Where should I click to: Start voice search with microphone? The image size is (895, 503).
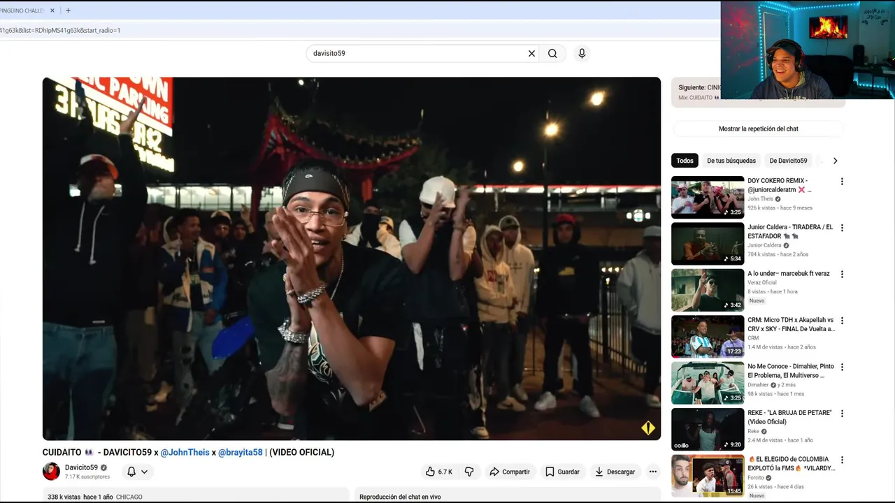(582, 54)
